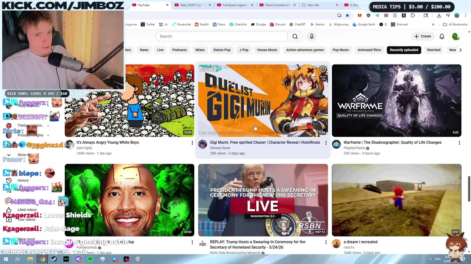Open the MetaMask fox extension
Image resolution: width=471 pixels, height=264 pixels.
[360, 15]
